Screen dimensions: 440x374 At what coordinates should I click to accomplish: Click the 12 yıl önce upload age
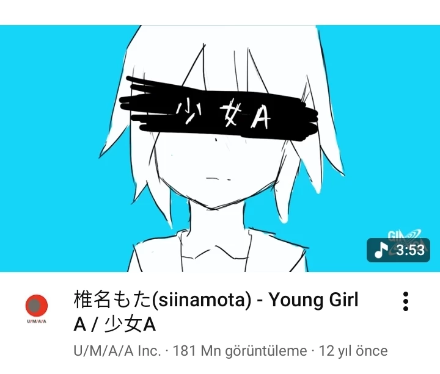click(353, 351)
